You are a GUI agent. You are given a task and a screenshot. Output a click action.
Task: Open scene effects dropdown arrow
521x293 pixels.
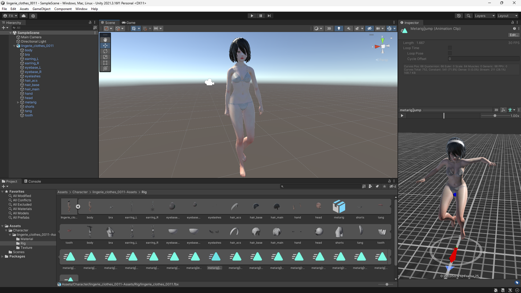(362, 28)
